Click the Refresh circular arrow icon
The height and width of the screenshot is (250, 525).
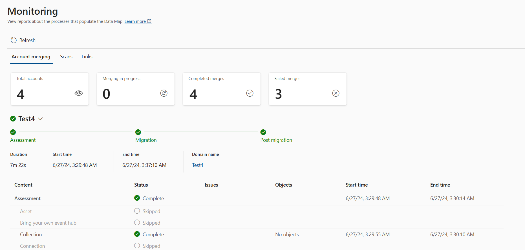pos(14,40)
